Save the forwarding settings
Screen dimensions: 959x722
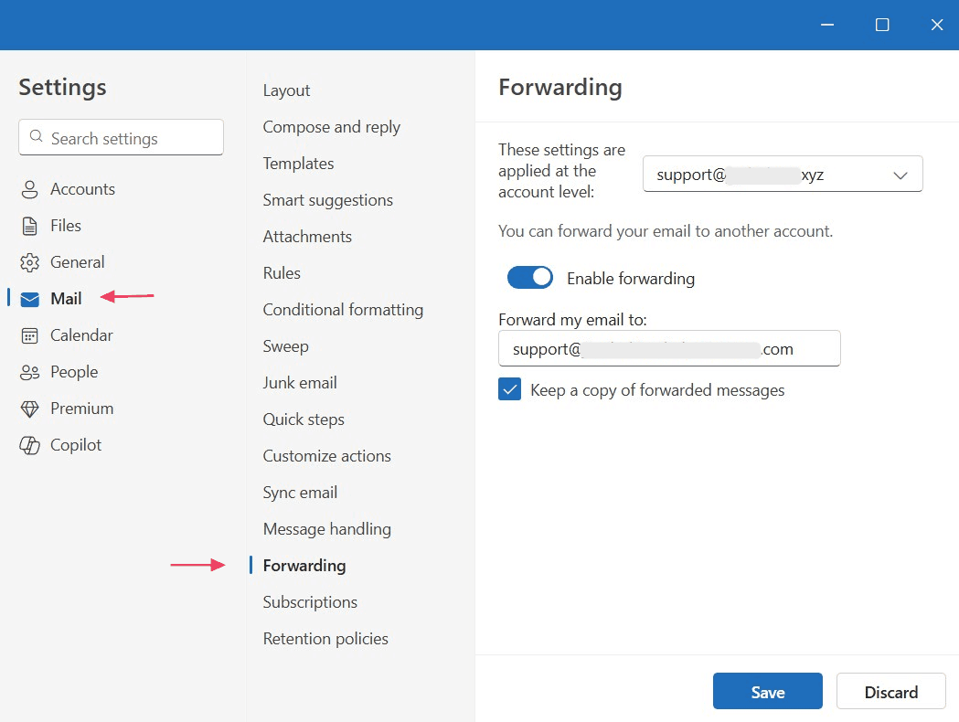click(x=767, y=691)
